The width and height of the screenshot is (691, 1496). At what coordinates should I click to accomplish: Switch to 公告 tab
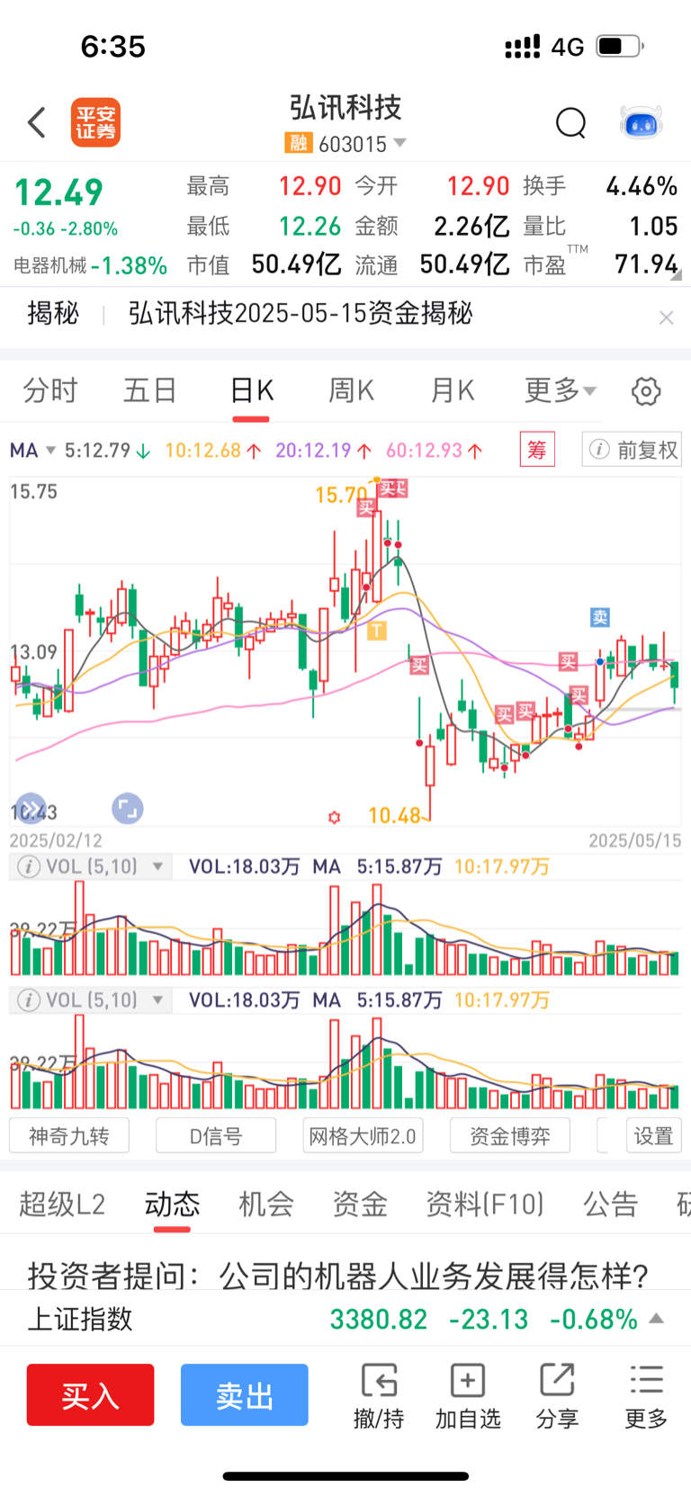point(611,1204)
